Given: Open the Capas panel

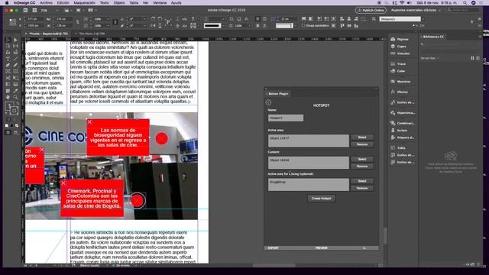Looking at the screenshot, I should (403, 47).
